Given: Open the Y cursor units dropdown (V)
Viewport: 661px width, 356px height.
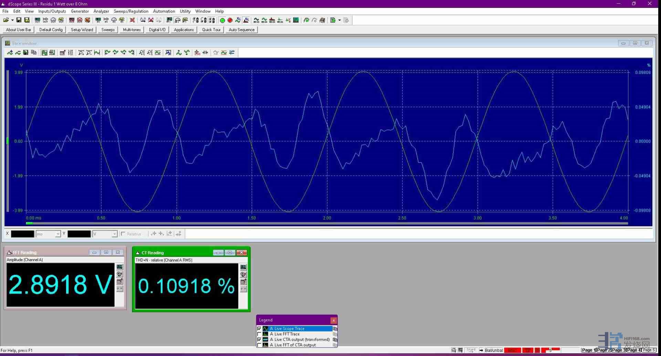Looking at the screenshot, I should coord(114,234).
